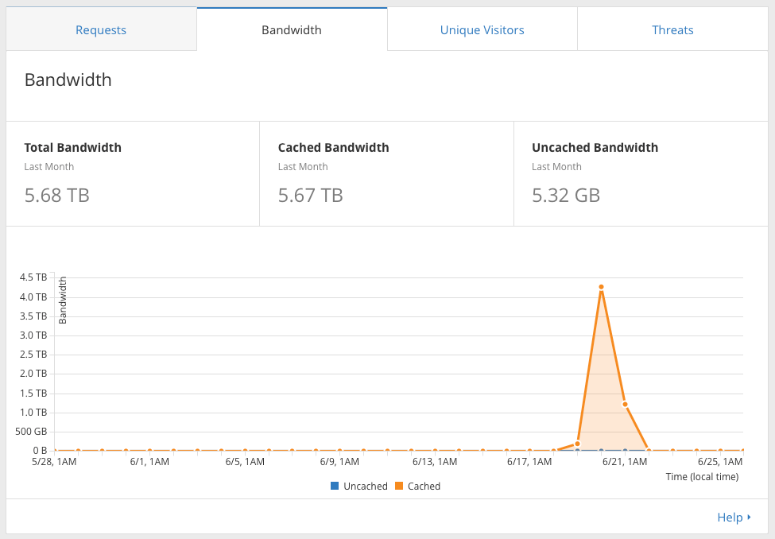
Task: Click the 4.5 TB y-axis label
Action: click(33, 277)
